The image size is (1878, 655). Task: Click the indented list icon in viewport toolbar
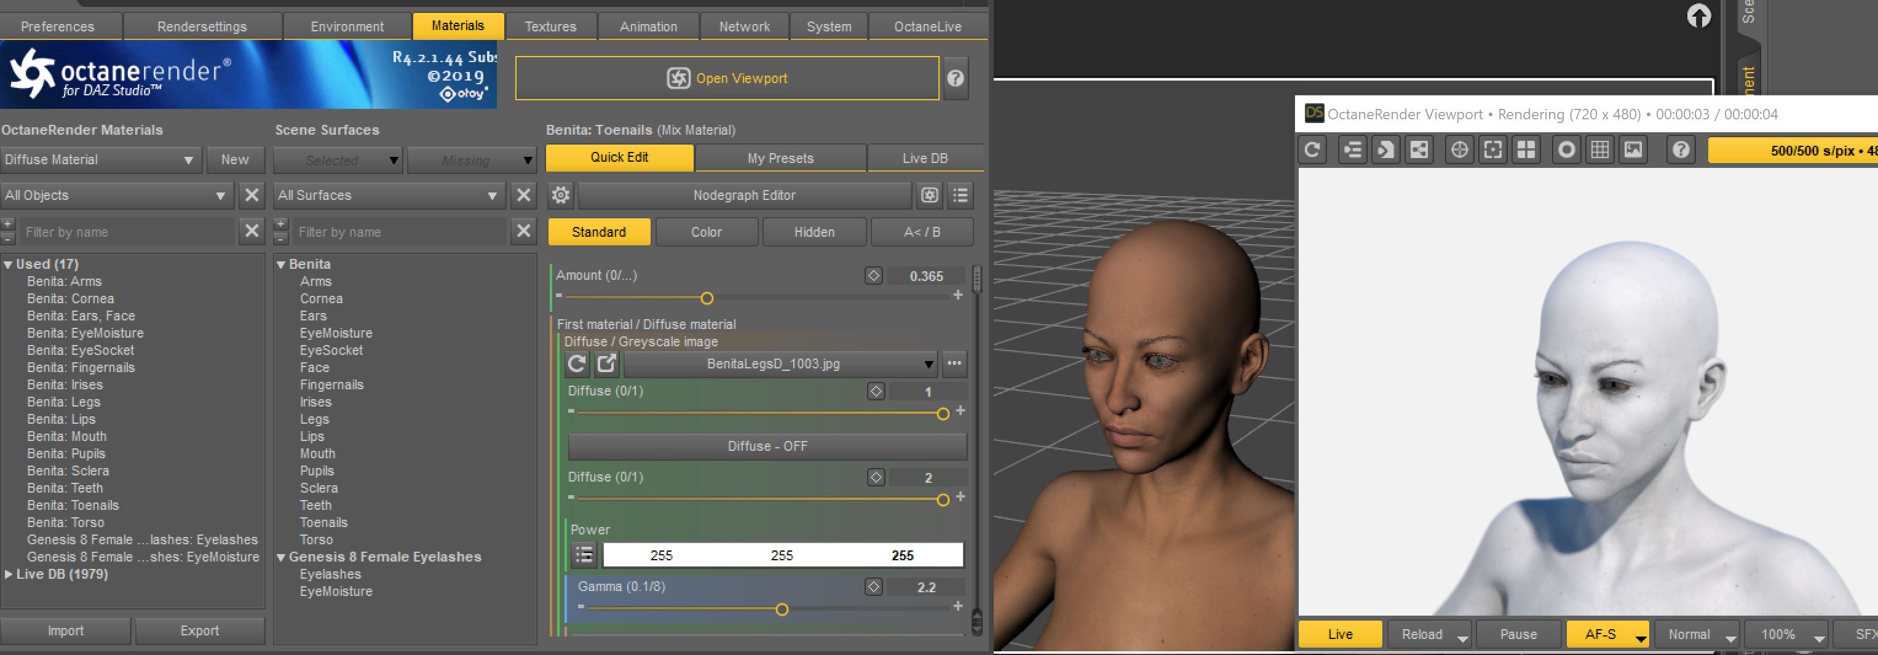point(1352,150)
